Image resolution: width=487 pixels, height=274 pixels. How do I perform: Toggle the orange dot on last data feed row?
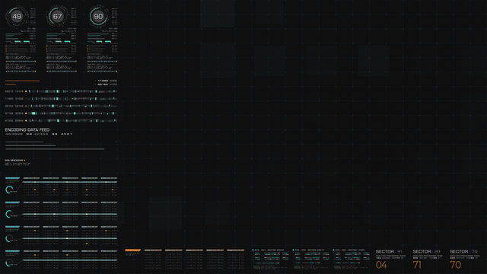26,120
